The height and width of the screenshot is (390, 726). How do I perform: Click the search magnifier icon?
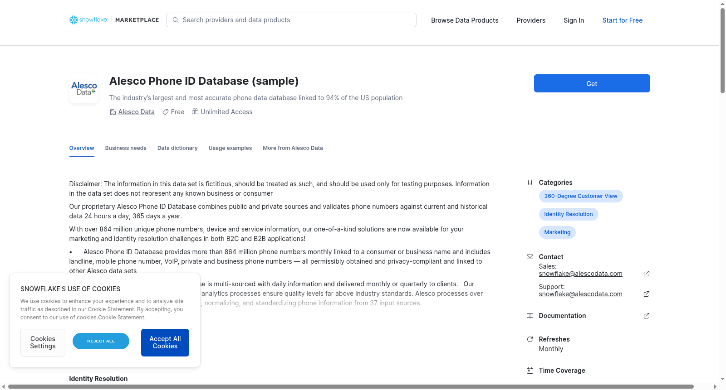(x=176, y=20)
